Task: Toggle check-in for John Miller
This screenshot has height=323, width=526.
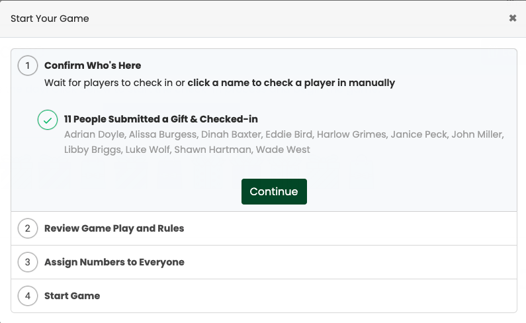Action: (x=476, y=134)
